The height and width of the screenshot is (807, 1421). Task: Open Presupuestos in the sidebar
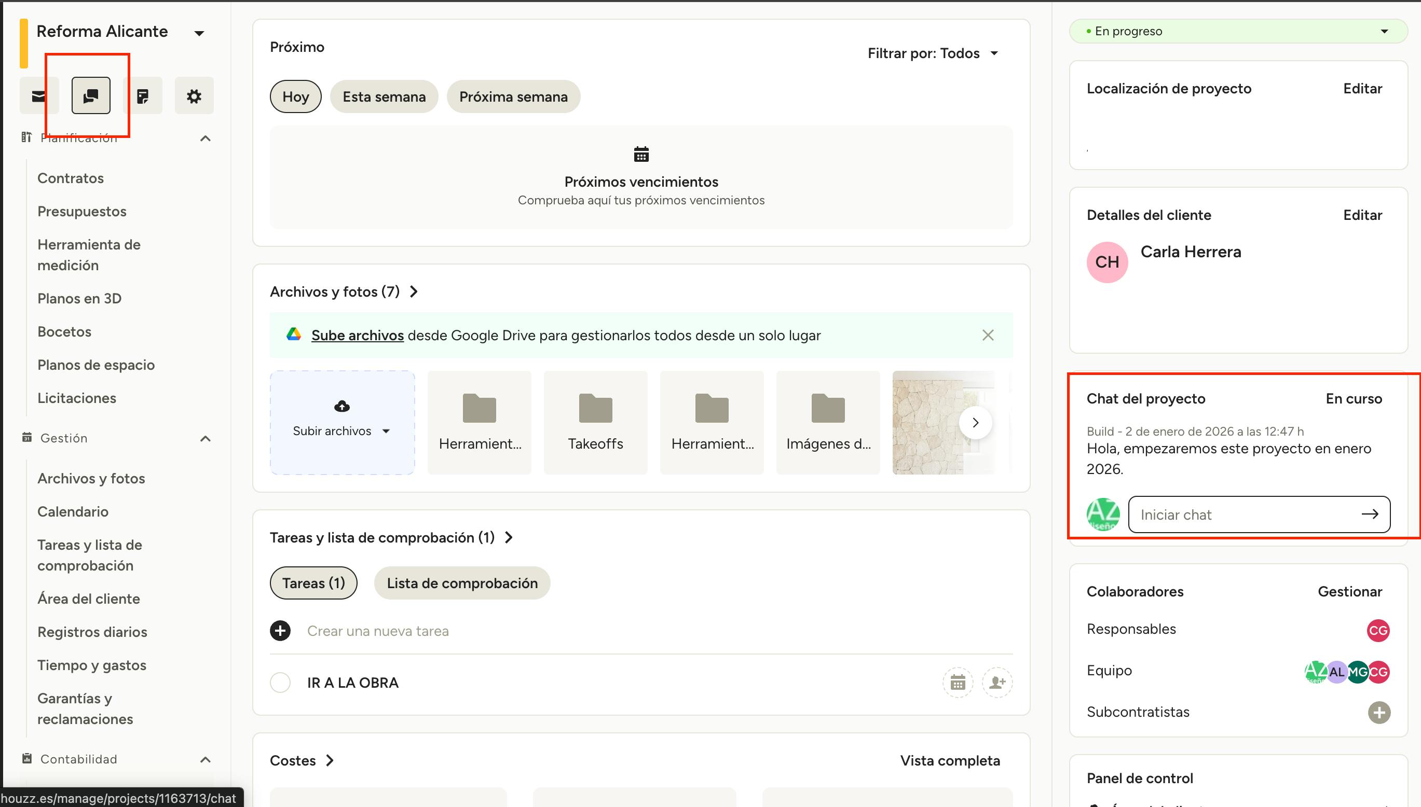pyautogui.click(x=82, y=211)
